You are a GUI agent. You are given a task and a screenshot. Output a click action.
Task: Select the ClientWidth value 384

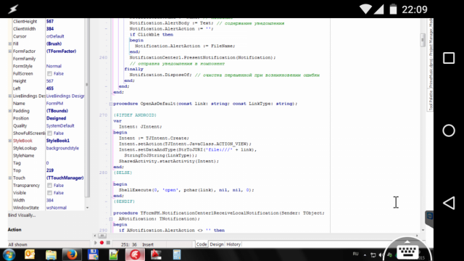click(x=50, y=29)
